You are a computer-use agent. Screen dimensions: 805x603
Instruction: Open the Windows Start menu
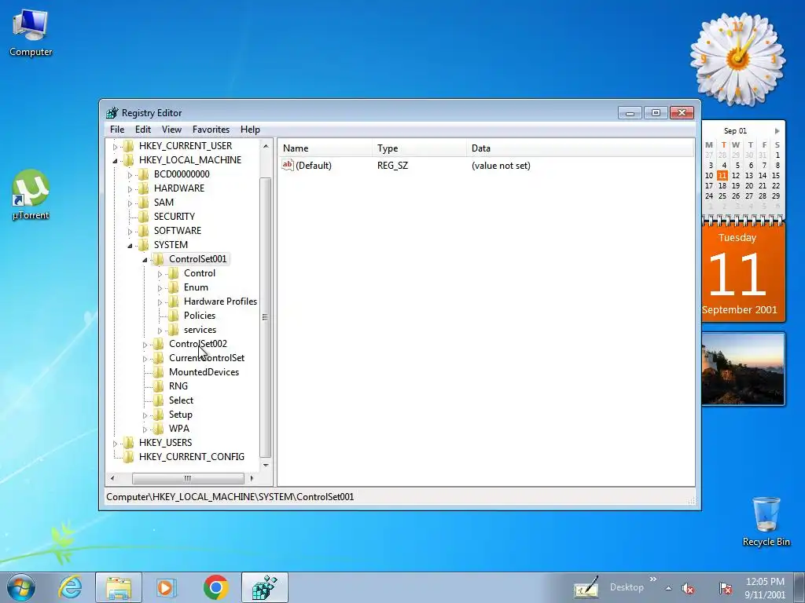point(21,587)
